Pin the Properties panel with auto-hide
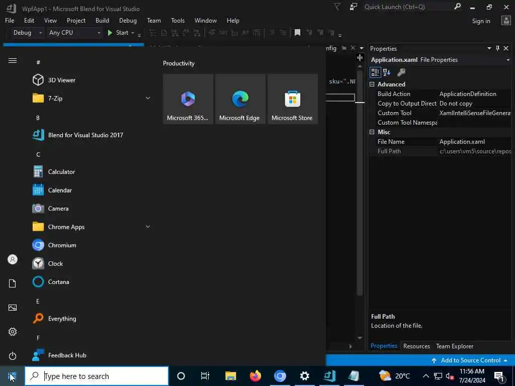 [x=497, y=48]
